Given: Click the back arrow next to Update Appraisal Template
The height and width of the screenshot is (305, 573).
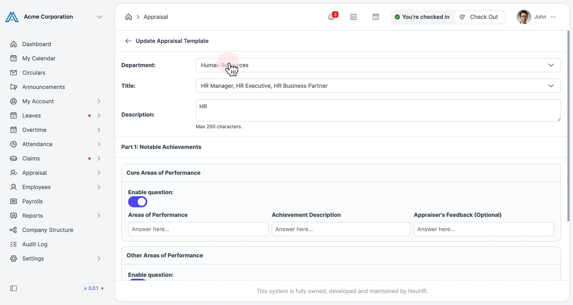Looking at the screenshot, I should click(128, 41).
